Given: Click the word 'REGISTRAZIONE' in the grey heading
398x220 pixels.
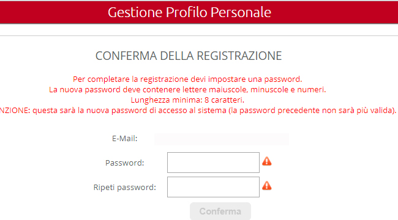Looking at the screenshot, I should tap(239, 56).
